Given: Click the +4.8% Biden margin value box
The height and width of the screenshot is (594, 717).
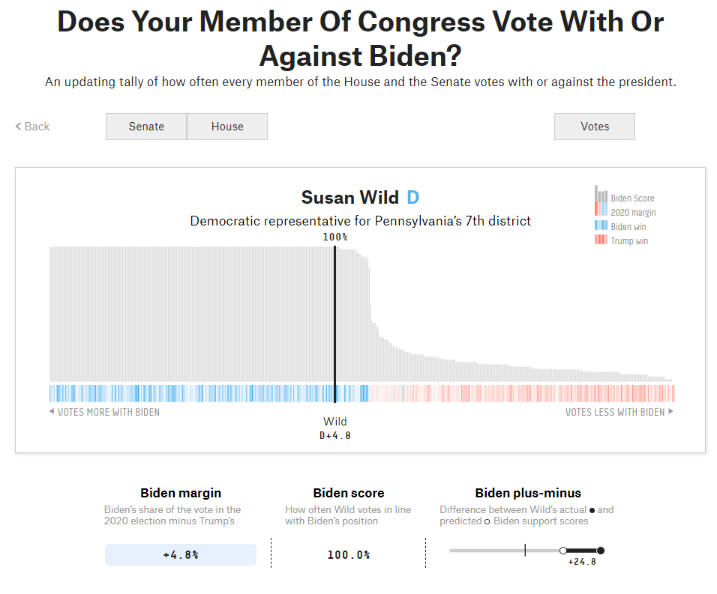Looking at the screenshot, I should click(181, 555).
